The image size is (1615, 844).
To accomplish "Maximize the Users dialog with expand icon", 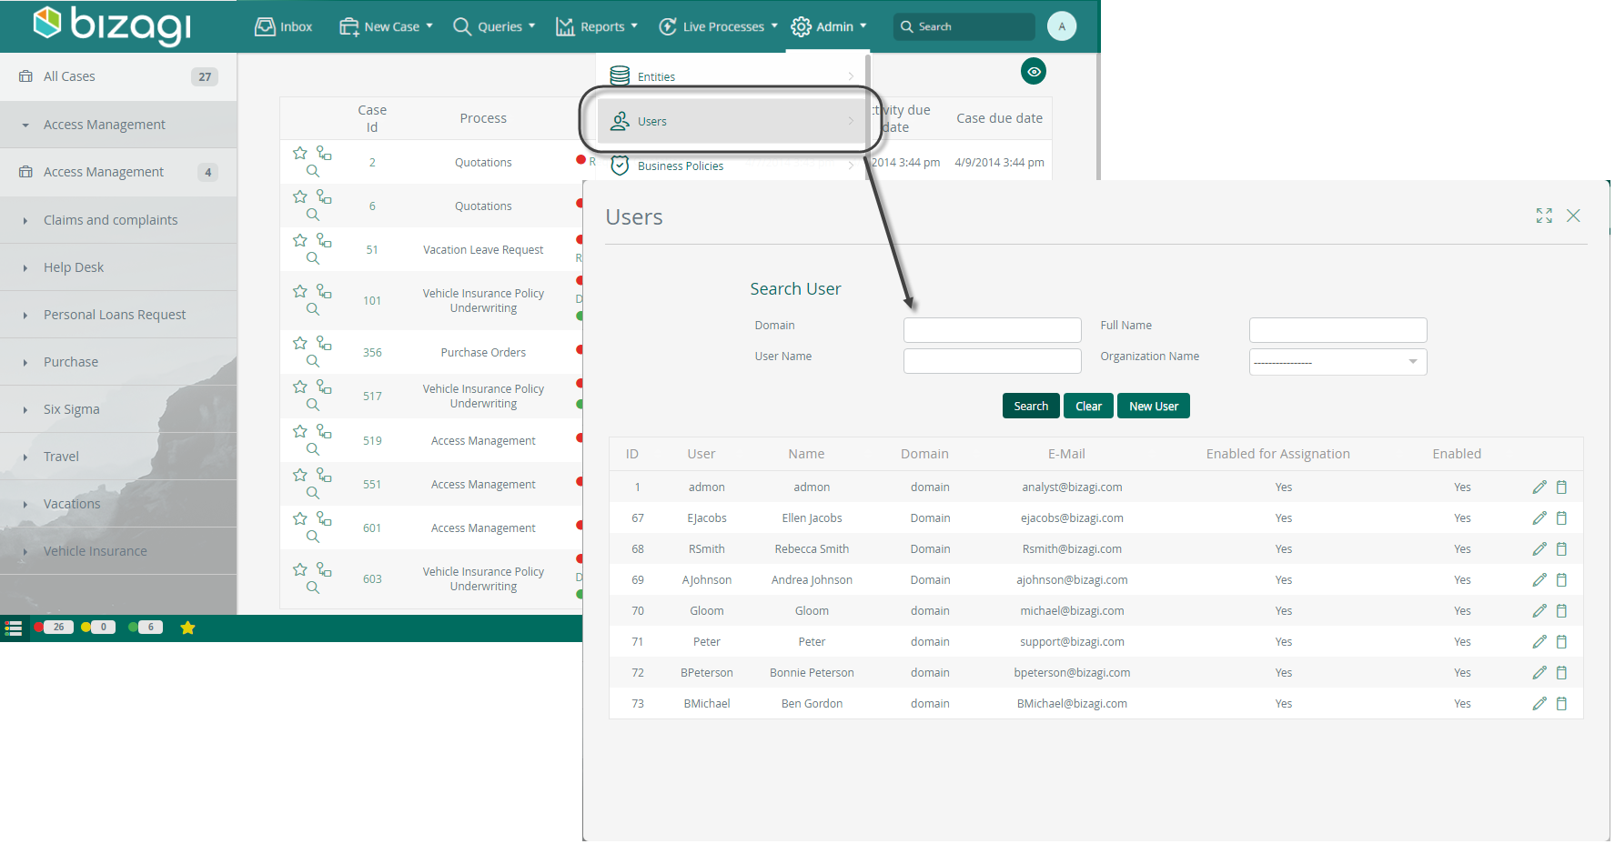I will [x=1544, y=216].
